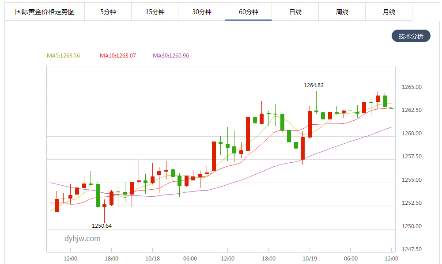The width and height of the screenshot is (442, 264).
Task: Click the 10/19 date marker on the axis
Action: click(x=310, y=258)
